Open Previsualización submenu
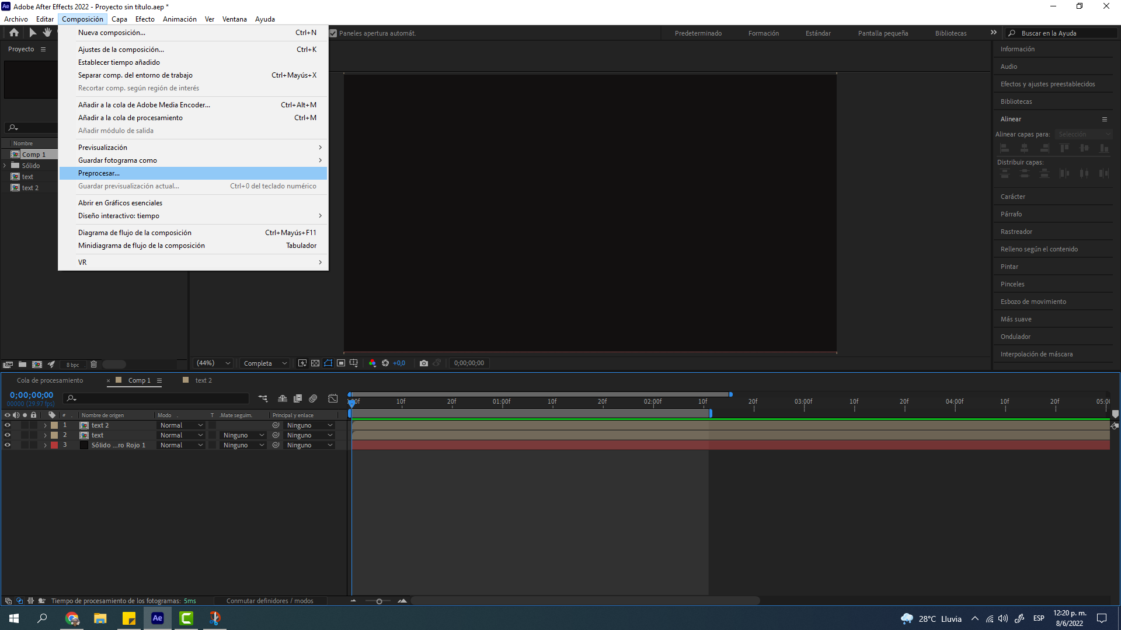 (193, 148)
